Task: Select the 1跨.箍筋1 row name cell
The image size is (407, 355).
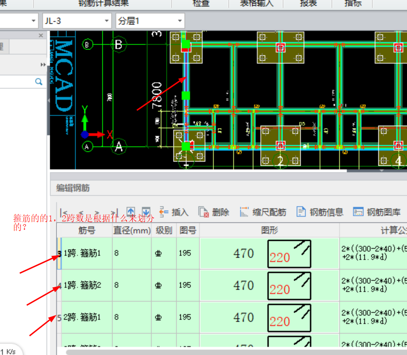Action: point(87,253)
